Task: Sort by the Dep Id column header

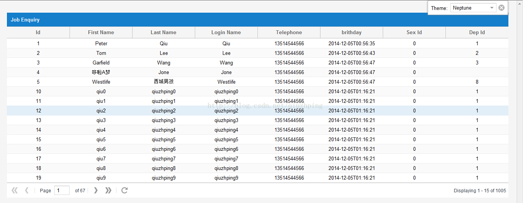Action: 477,33
